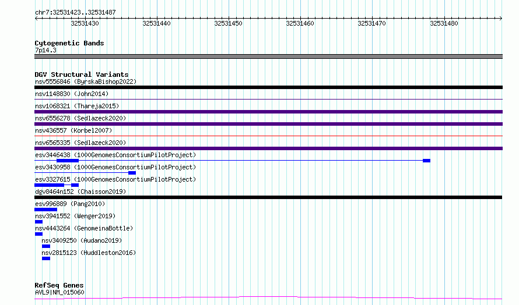Click nsv2815123 (Huddleston2016) label

[x=89, y=253]
